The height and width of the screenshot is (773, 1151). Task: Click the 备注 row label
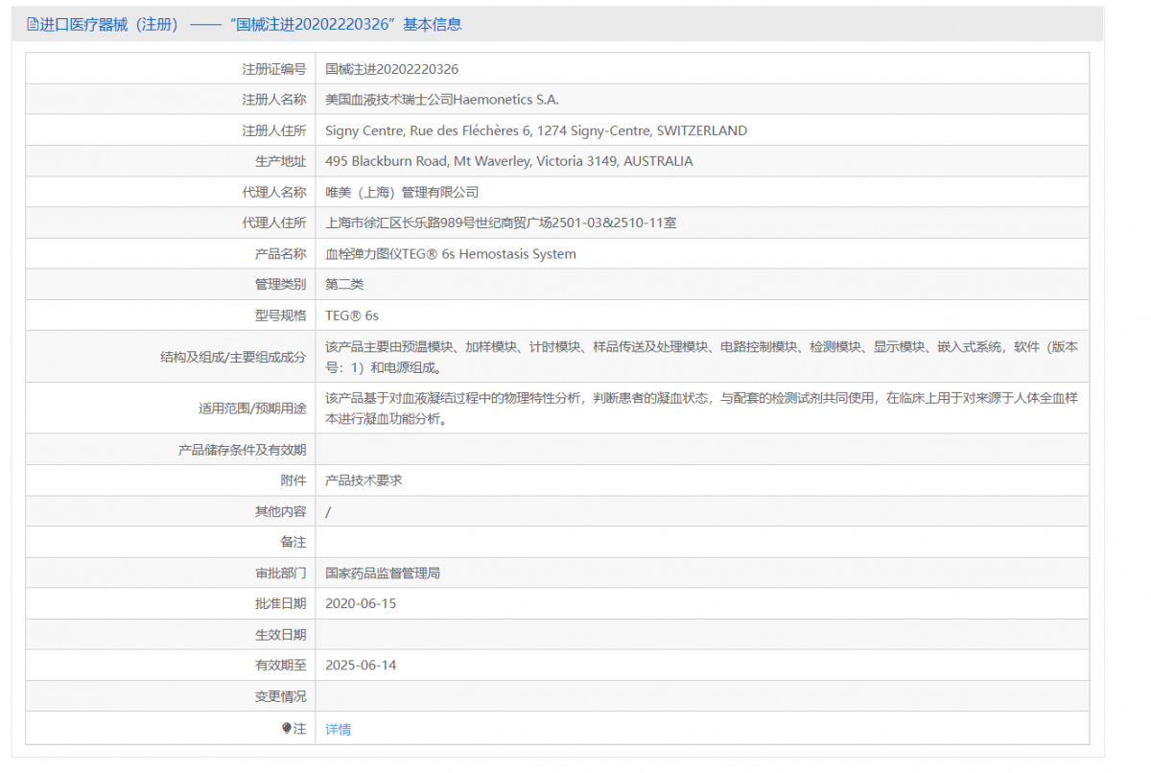[294, 542]
